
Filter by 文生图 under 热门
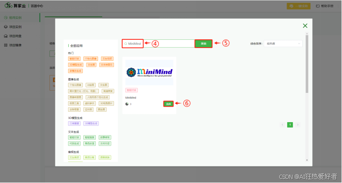pos(91,65)
